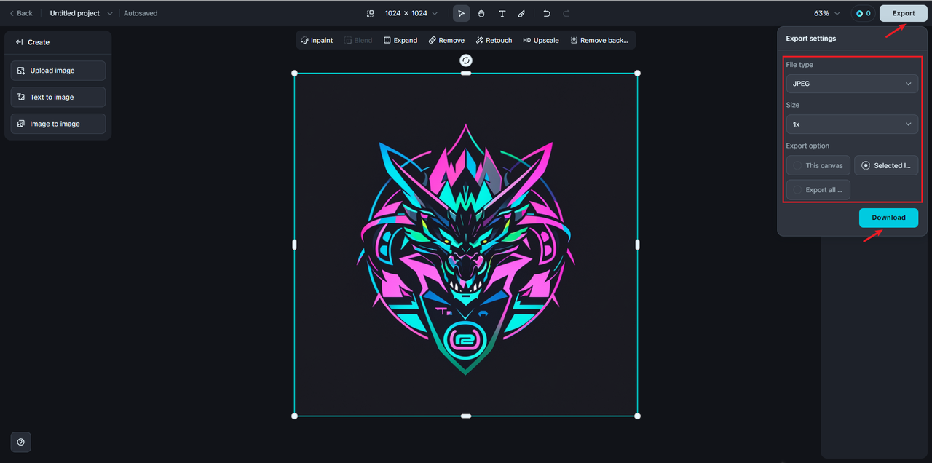
Task: Click the rotate handle above the image
Action: click(466, 60)
